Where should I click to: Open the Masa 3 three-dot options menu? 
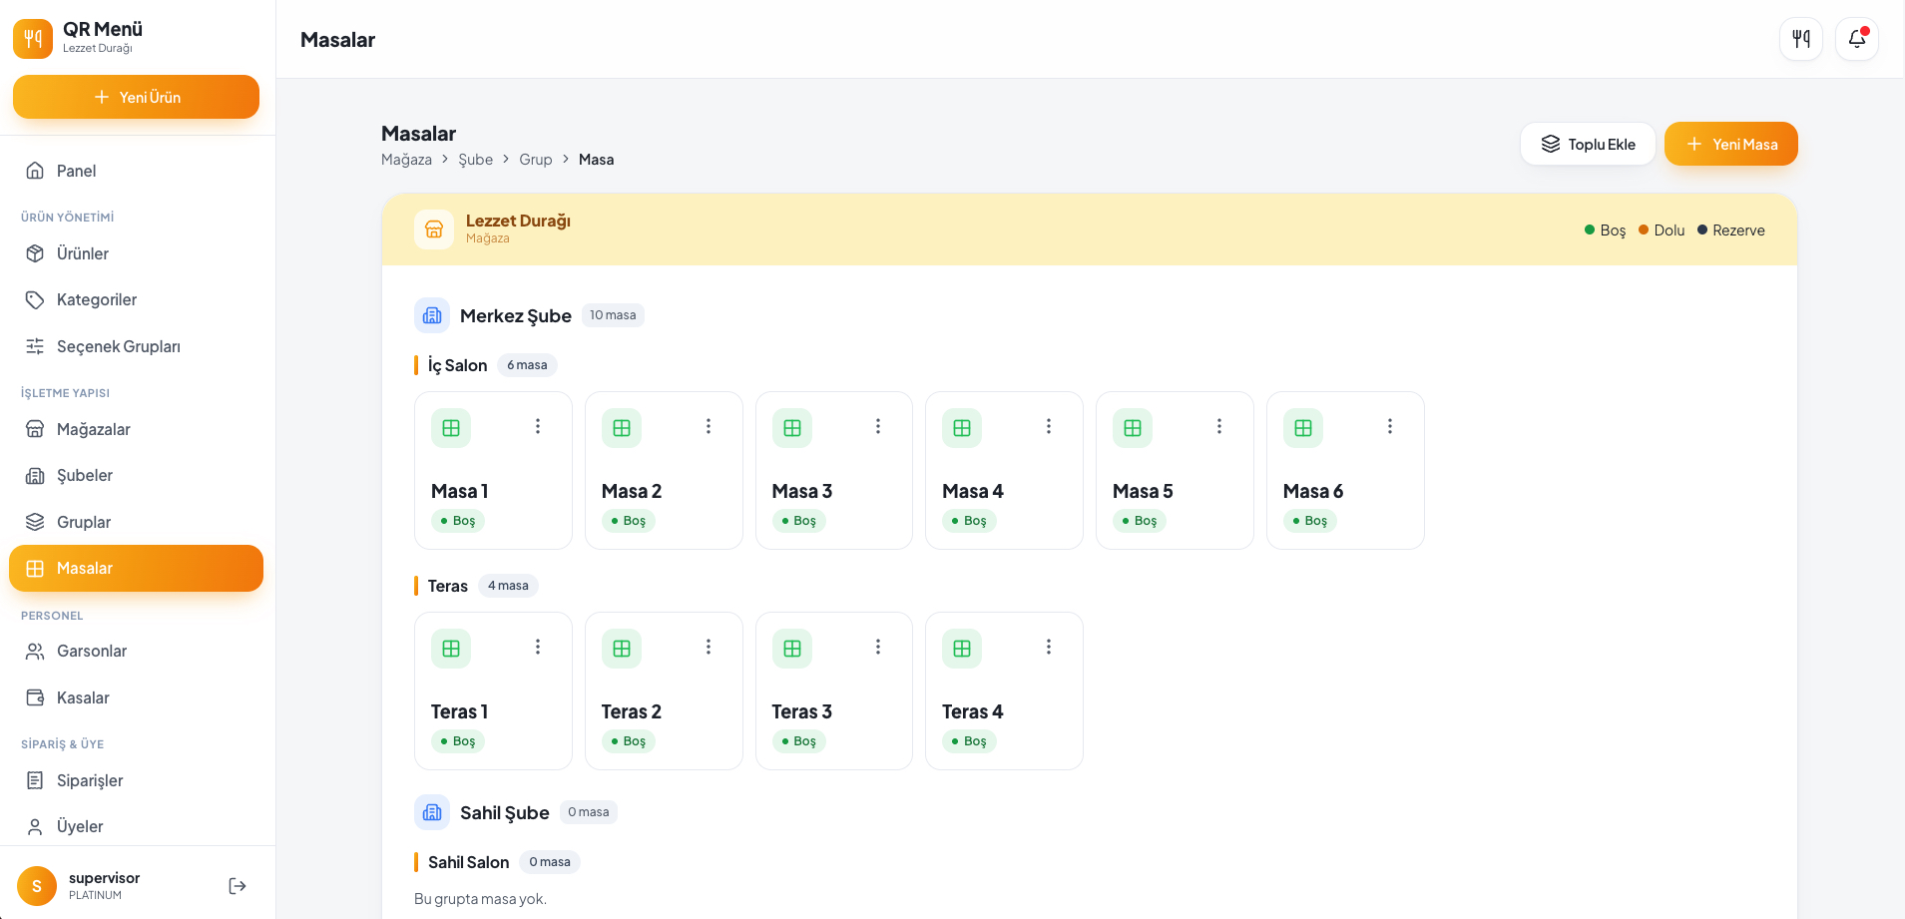pyautogui.click(x=878, y=426)
